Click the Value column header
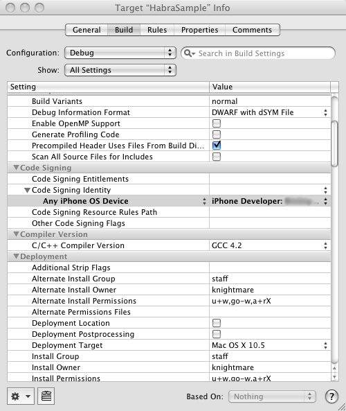 tap(270, 87)
